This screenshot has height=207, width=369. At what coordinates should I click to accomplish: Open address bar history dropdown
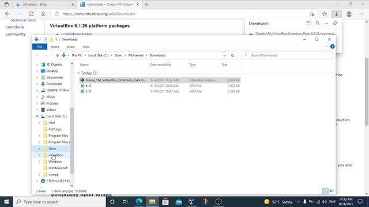[x=224, y=55]
